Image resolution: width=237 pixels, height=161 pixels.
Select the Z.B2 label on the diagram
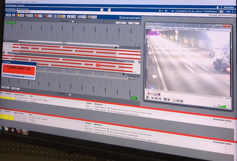(137, 45)
